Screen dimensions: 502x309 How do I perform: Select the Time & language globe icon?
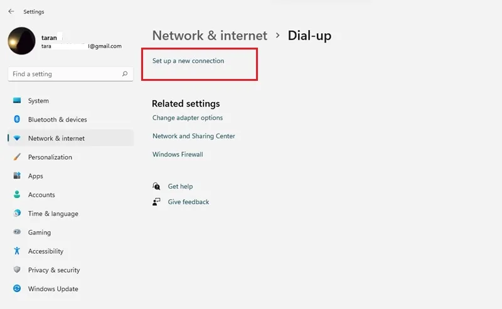tap(17, 213)
